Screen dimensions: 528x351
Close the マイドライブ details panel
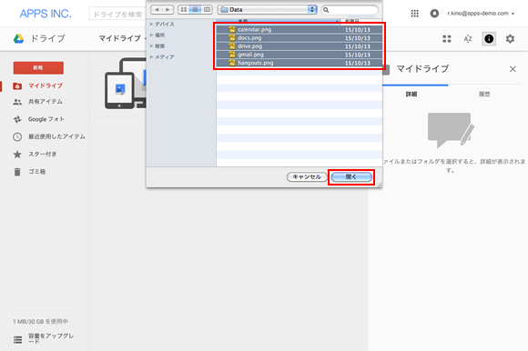click(513, 69)
